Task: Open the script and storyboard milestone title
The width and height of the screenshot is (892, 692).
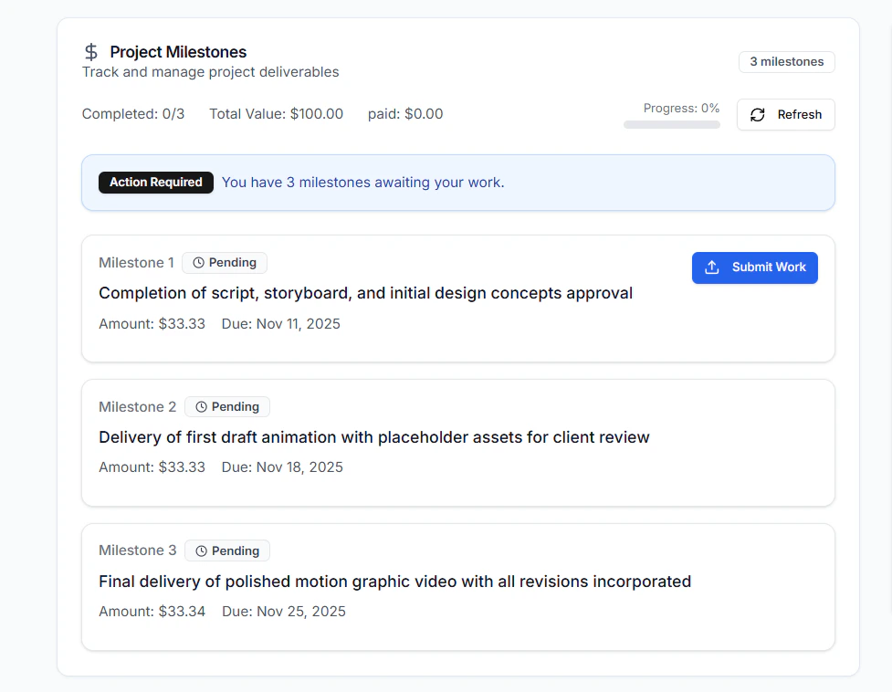Action: pos(365,293)
